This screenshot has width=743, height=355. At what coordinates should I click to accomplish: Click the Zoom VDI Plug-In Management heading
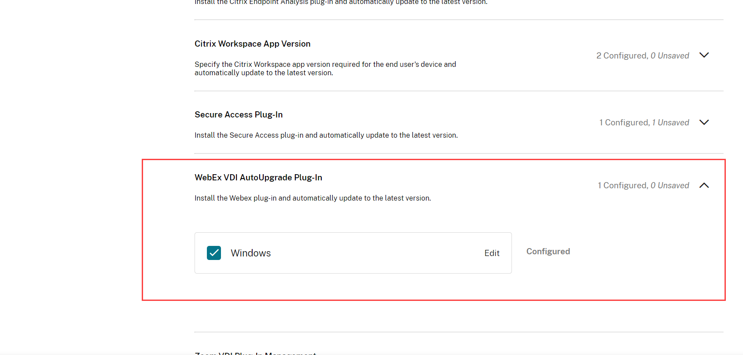point(255,353)
